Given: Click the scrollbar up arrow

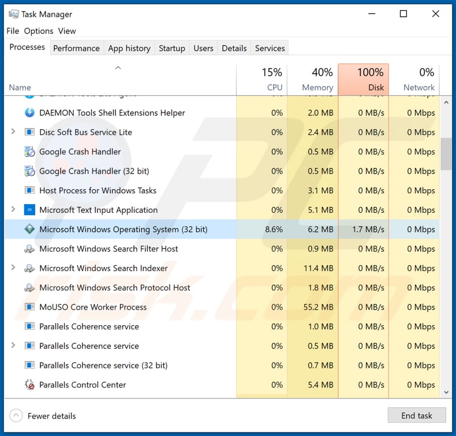Looking at the screenshot, I should coord(446,103).
